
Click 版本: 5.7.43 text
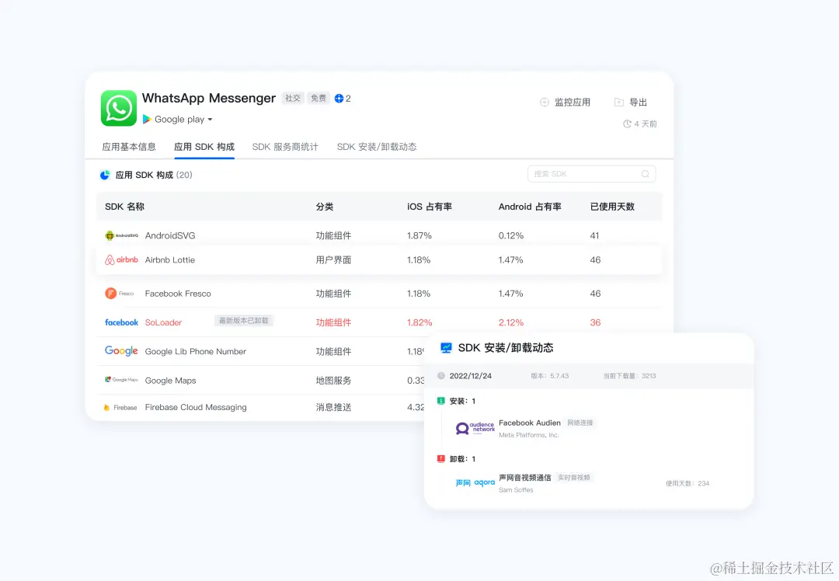click(x=549, y=376)
